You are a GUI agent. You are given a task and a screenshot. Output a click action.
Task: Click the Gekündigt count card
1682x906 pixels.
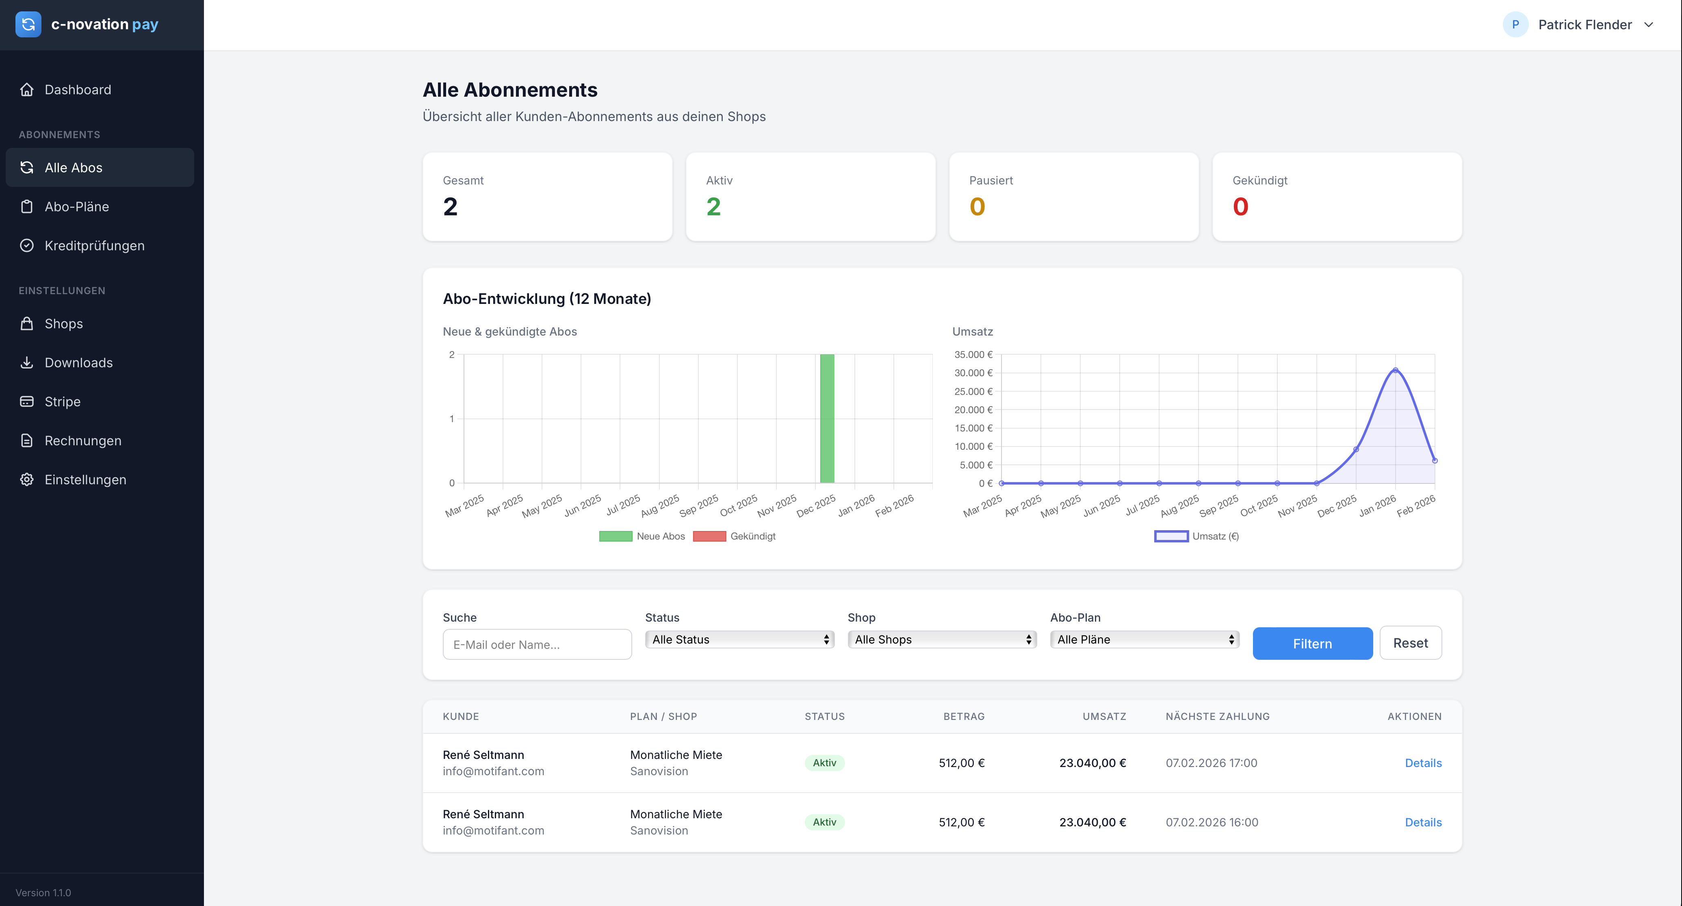coord(1337,197)
